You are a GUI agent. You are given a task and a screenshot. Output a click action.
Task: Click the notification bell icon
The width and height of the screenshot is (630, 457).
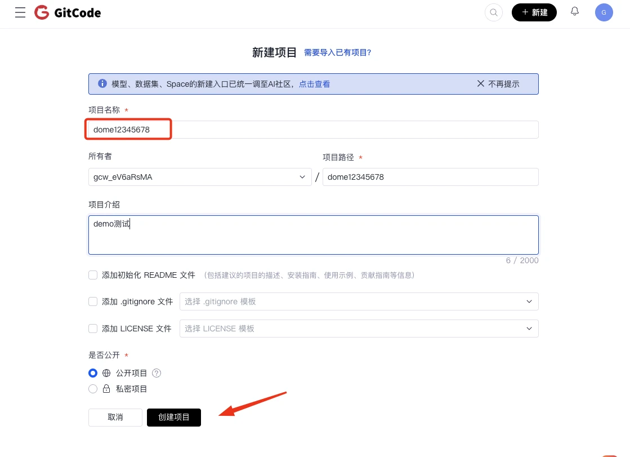pos(575,12)
